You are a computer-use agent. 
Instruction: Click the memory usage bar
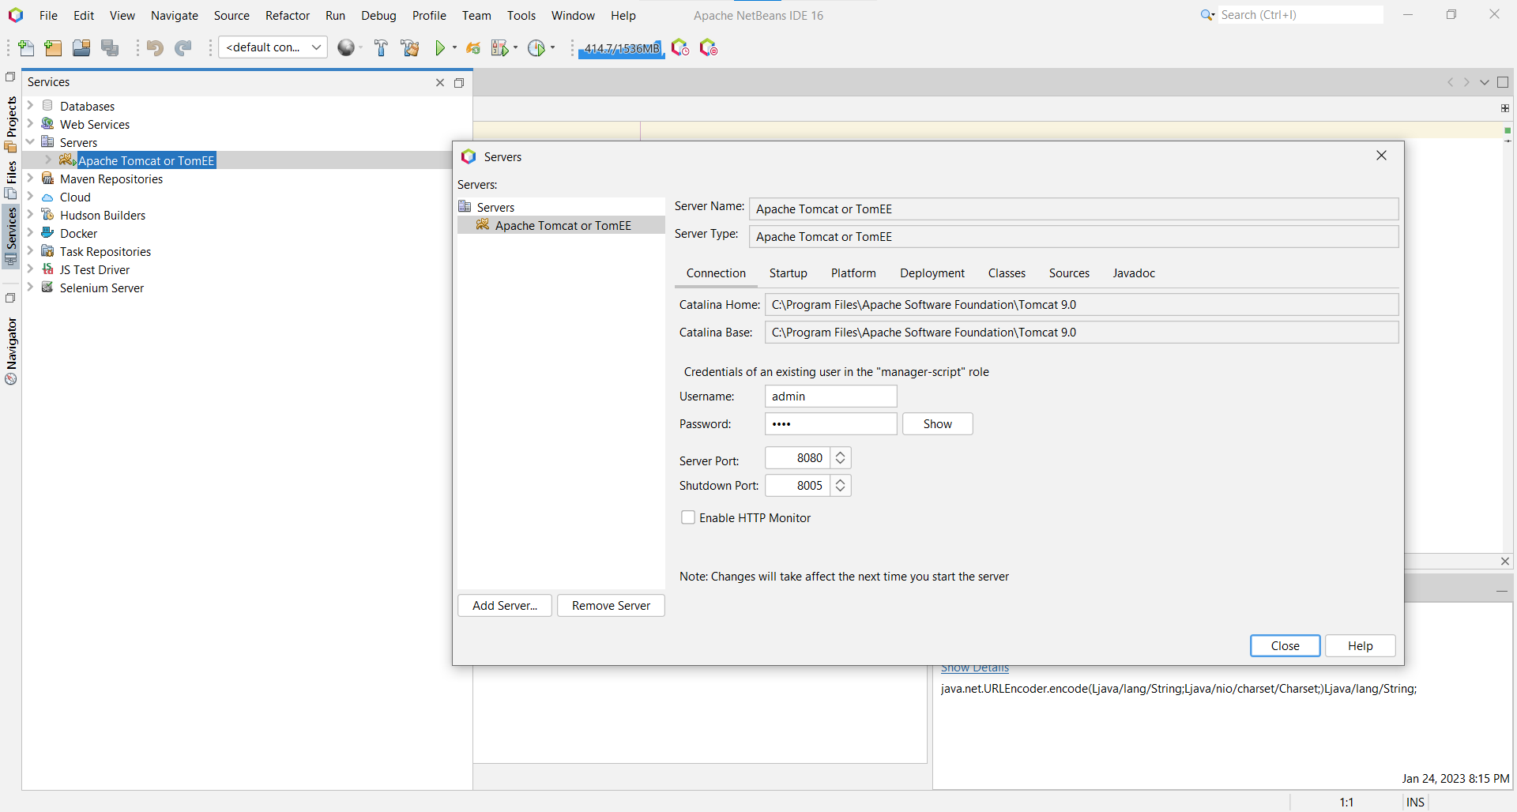(622, 49)
